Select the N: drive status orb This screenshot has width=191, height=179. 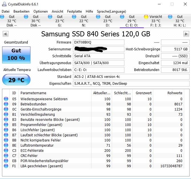[x=74, y=17]
